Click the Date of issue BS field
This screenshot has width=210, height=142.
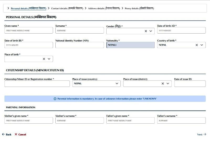(x=190, y=83)
